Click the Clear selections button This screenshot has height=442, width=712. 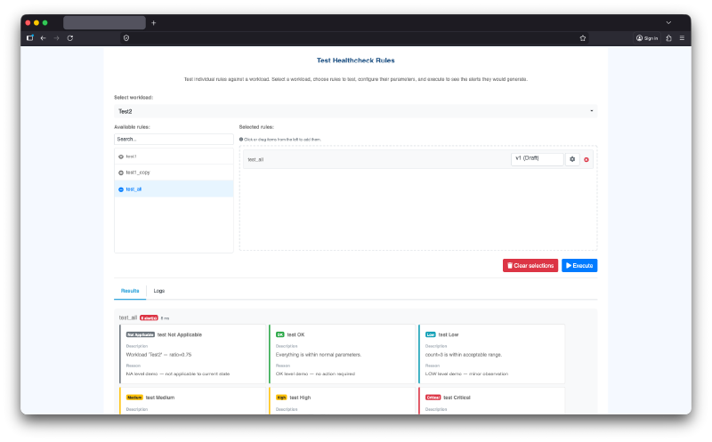click(x=530, y=265)
